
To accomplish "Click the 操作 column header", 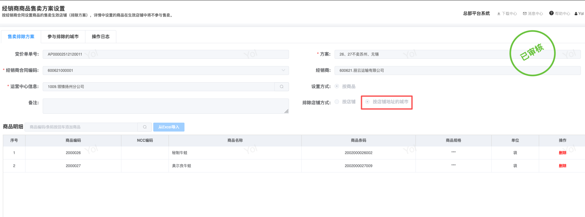I will 562,140.
